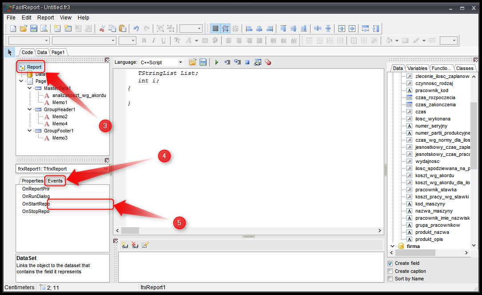Click the Run Script green play icon
The image size is (482, 295).
pyautogui.click(x=216, y=62)
